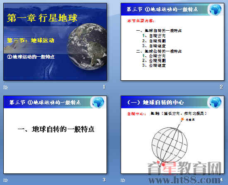Click the Earth photo on slide 1
Image resolution: width=228 pixels, height=185 pixels.
[87, 47]
